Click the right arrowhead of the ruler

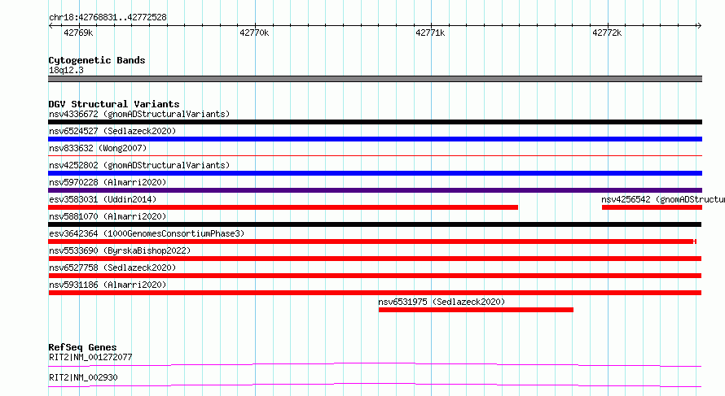click(699, 26)
